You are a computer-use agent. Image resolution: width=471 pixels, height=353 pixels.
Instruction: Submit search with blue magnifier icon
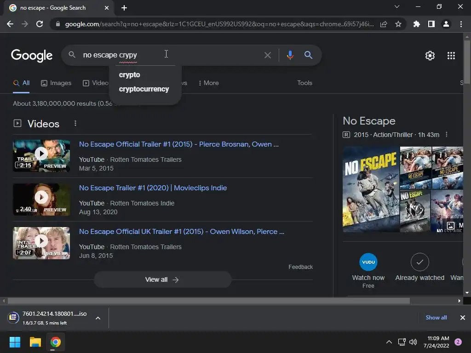click(308, 55)
